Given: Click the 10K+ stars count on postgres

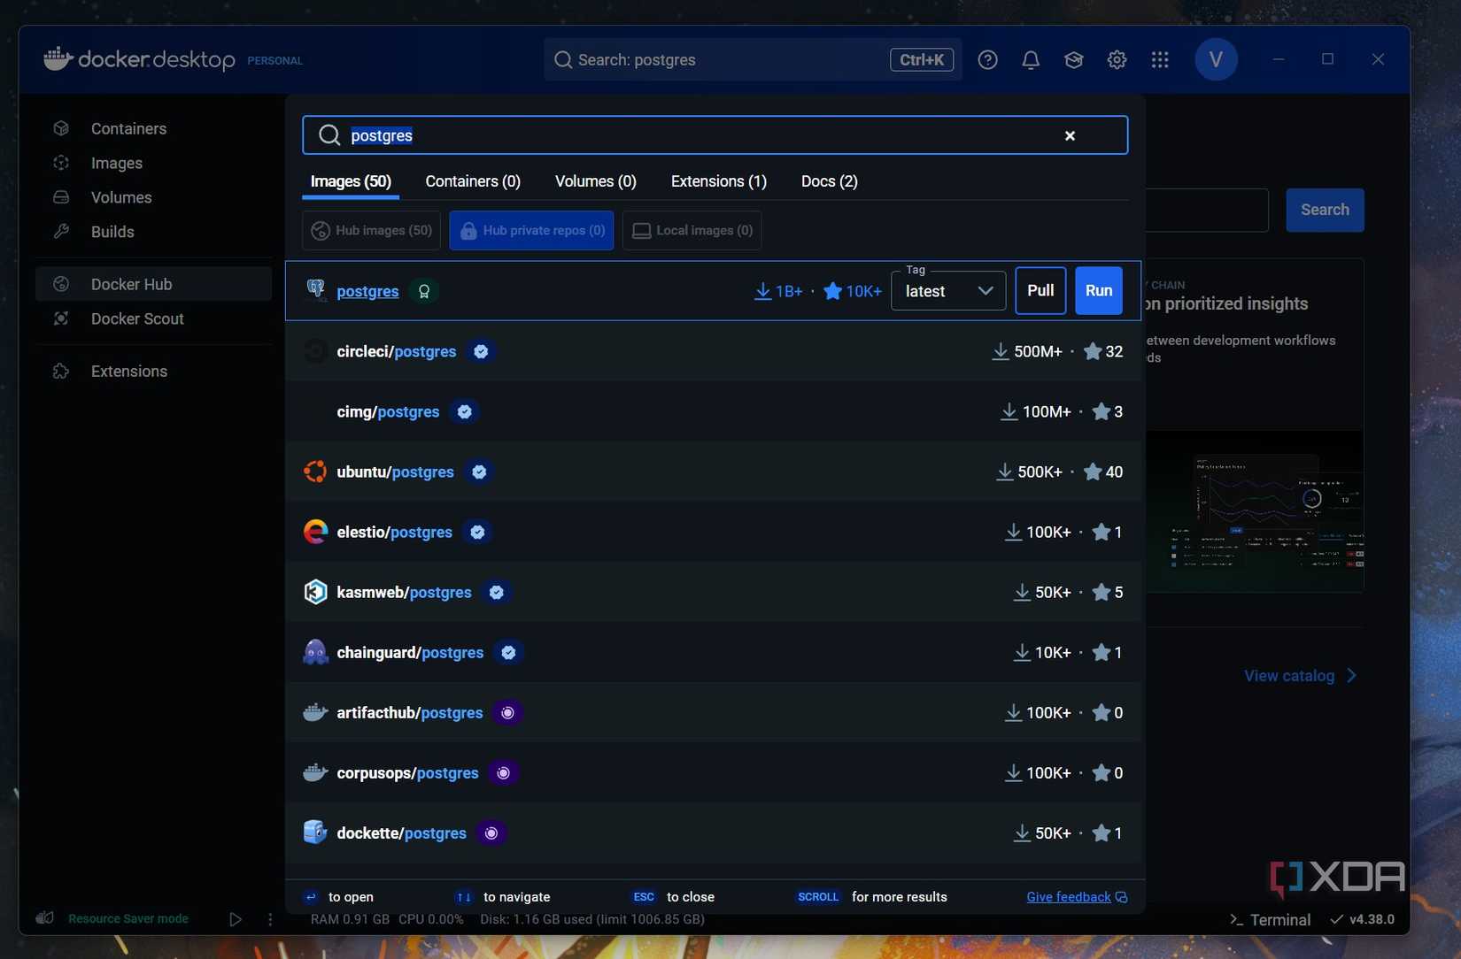Looking at the screenshot, I should tap(853, 291).
